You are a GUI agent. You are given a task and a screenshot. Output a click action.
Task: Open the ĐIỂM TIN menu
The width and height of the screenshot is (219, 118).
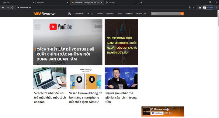coord(129,14)
